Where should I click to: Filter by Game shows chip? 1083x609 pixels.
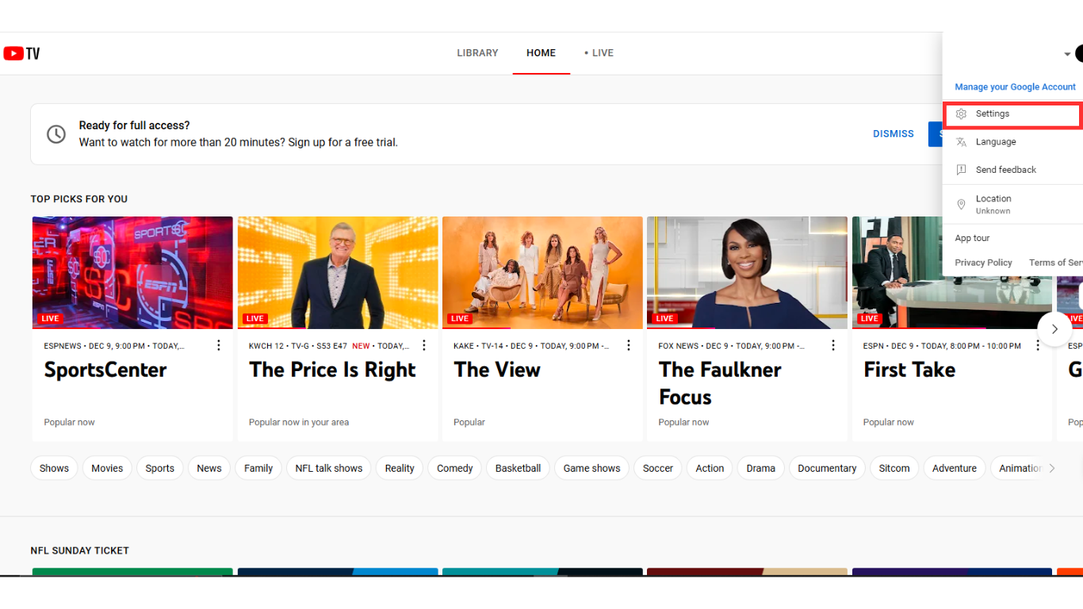[592, 468]
